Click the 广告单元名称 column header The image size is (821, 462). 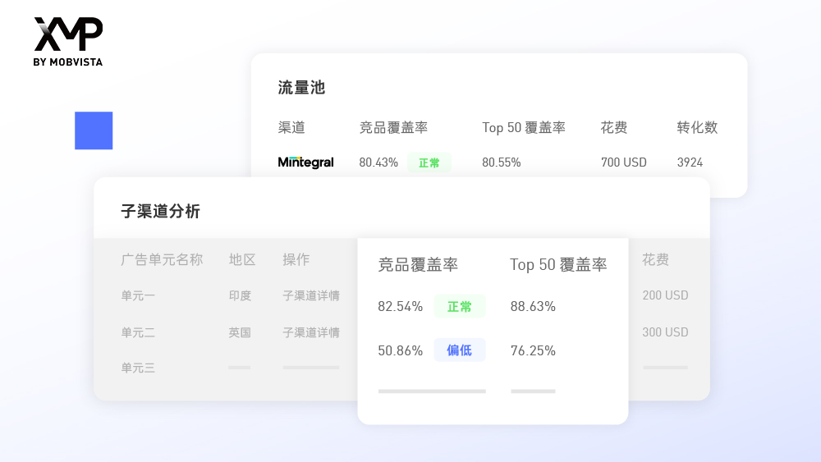pyautogui.click(x=162, y=259)
